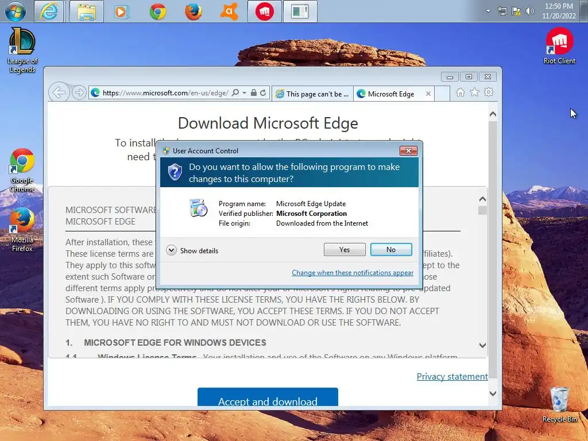Open League of Legends desktop shortcut
588x441 pixels.
[22, 49]
